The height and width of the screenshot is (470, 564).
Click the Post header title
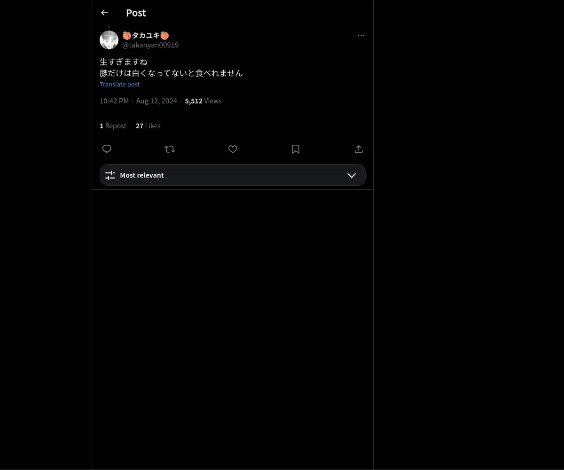pos(136,13)
